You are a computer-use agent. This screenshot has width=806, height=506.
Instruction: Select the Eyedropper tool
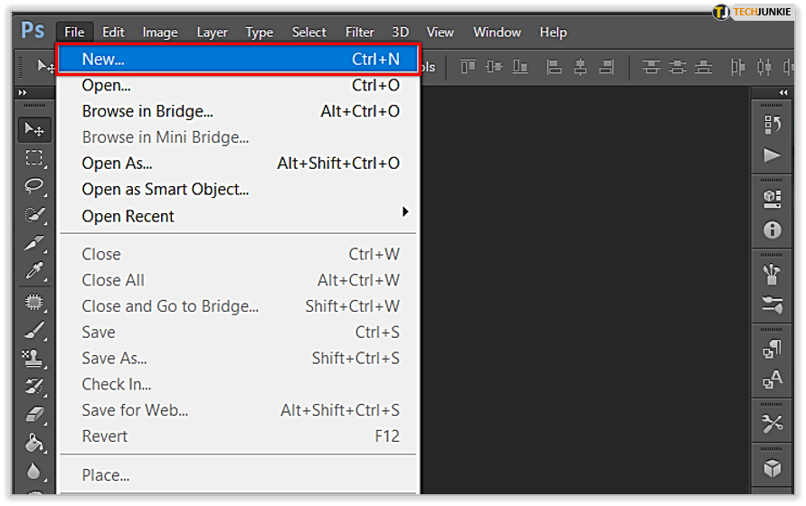34,270
